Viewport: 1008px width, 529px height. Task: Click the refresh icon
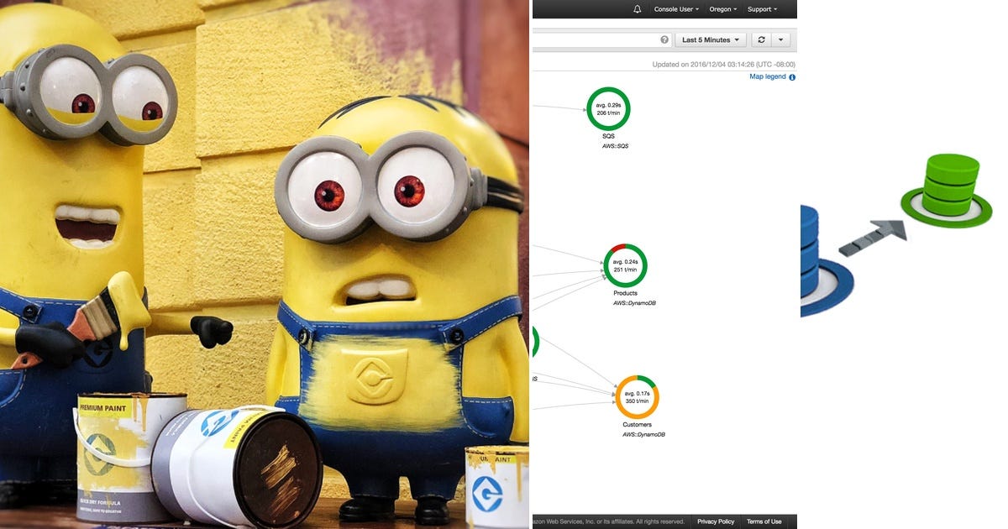[760, 39]
